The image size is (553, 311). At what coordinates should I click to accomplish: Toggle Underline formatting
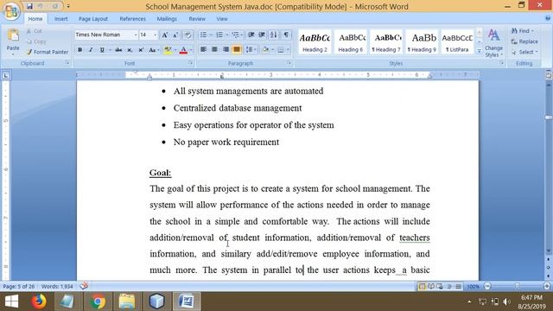click(102, 50)
